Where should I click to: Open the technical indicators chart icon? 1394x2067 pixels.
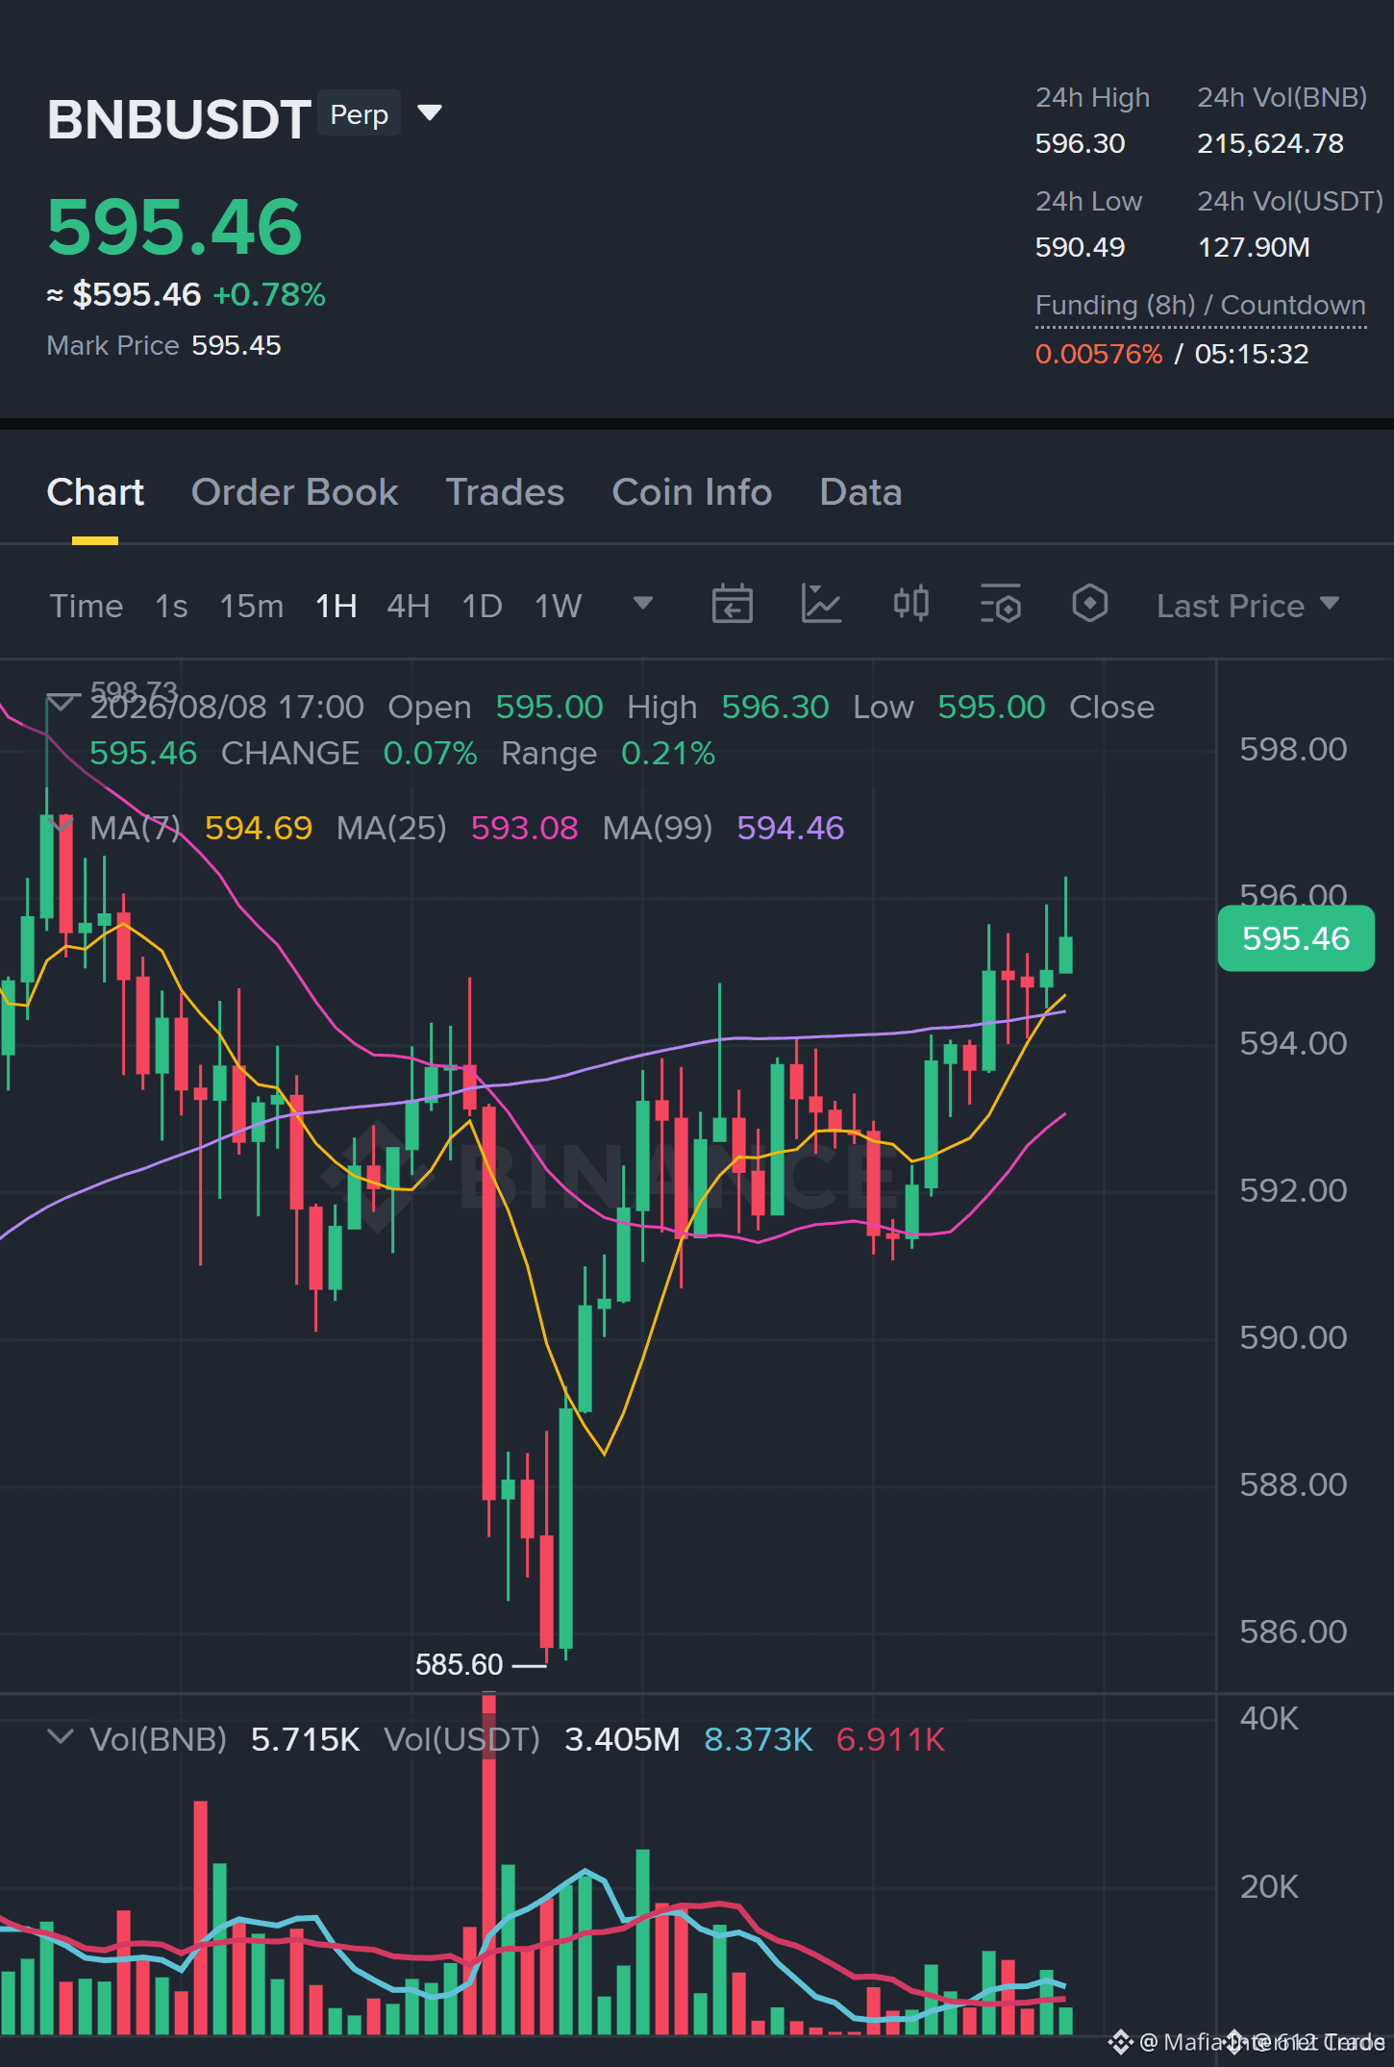[x=821, y=605]
